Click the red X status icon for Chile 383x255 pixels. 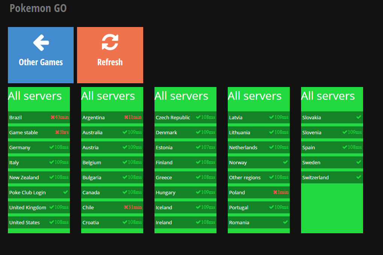tap(126, 207)
